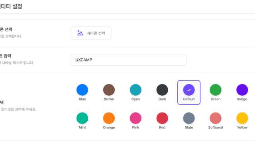255x143 pixels.
Task: Select the Indigo color circle
Action: point(242,90)
